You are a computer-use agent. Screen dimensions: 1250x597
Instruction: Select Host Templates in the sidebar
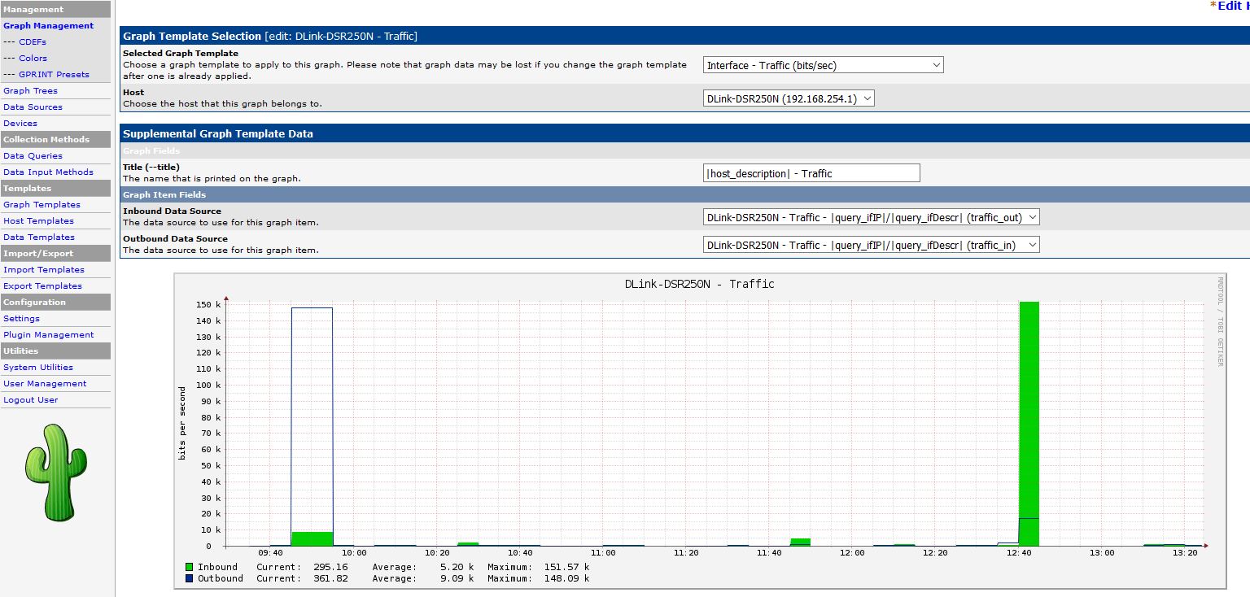(x=38, y=221)
